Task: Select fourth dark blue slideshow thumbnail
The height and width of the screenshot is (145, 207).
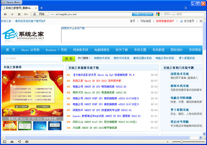Action: pos(55,126)
